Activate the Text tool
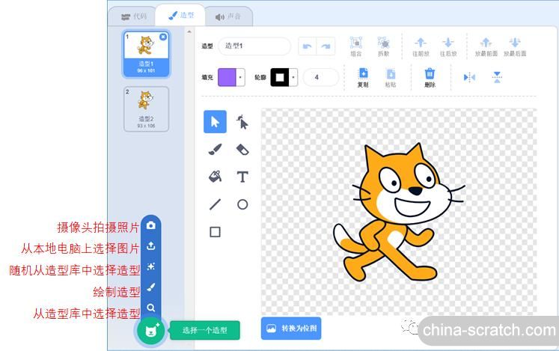The width and height of the screenshot is (559, 351). pyautogui.click(x=242, y=177)
